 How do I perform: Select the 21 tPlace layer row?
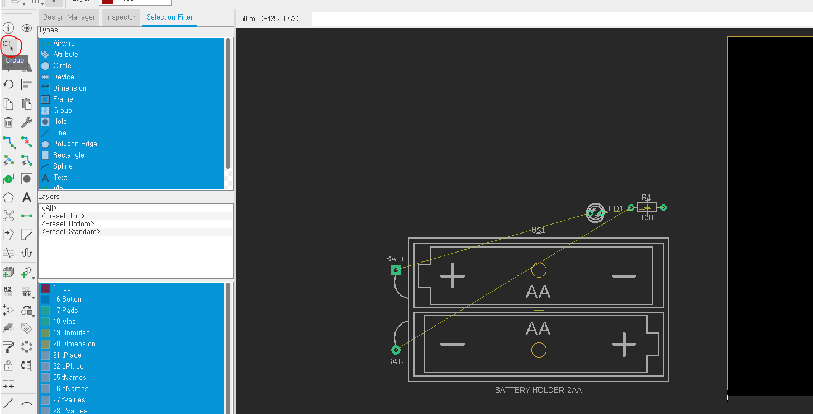coord(132,355)
